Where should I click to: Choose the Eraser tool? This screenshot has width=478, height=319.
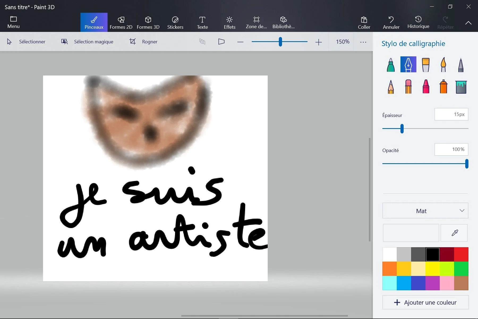[x=408, y=87]
